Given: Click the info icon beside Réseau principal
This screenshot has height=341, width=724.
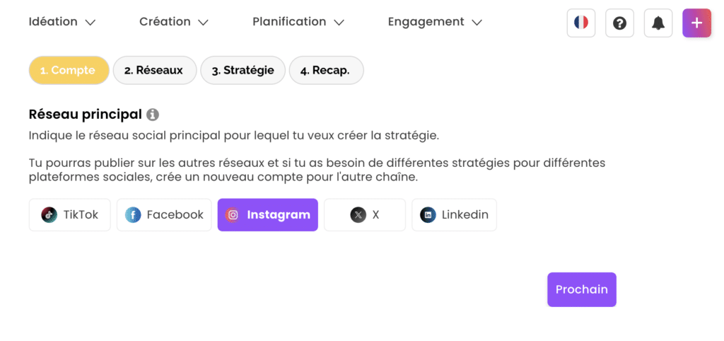Looking at the screenshot, I should tap(153, 114).
